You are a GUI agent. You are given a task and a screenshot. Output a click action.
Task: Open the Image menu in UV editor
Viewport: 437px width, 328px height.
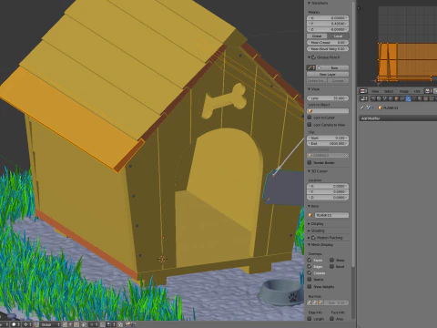[x=404, y=91]
